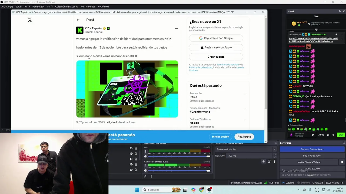Click Registrarse con Google button
The image size is (346, 194).
pyautogui.click(x=216, y=38)
